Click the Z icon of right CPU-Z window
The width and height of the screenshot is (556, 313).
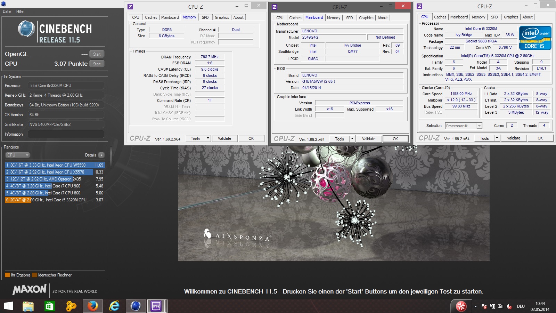[419, 6]
